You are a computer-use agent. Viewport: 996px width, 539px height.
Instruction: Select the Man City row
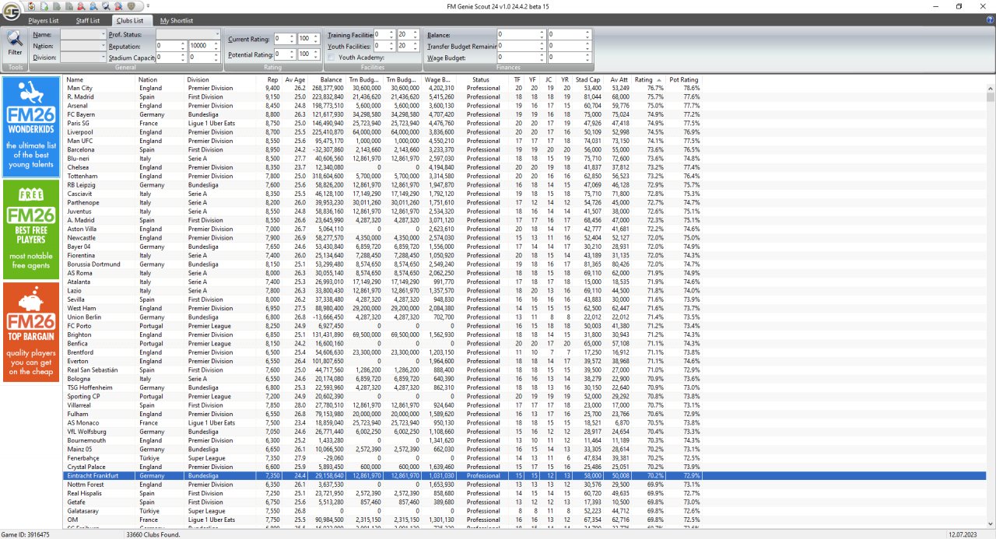coord(383,88)
